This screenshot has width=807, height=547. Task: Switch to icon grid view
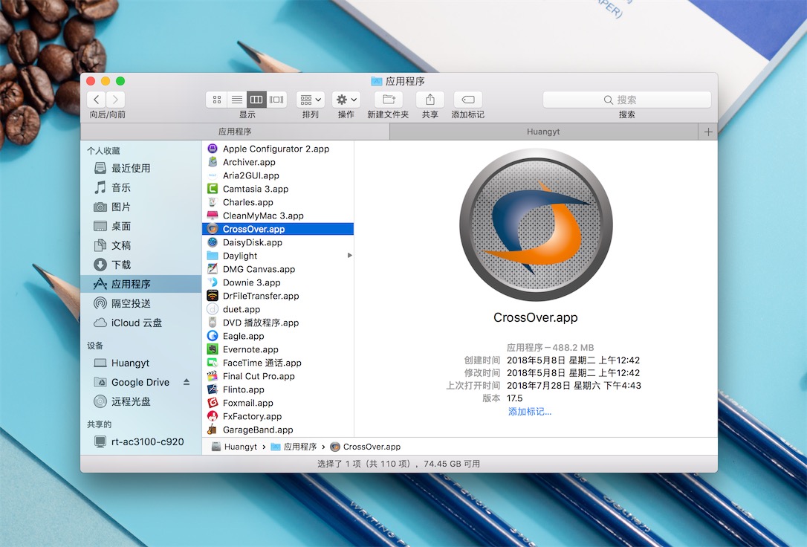(217, 100)
